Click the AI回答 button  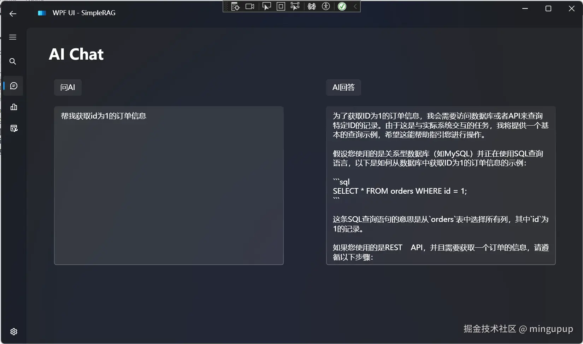pos(343,87)
